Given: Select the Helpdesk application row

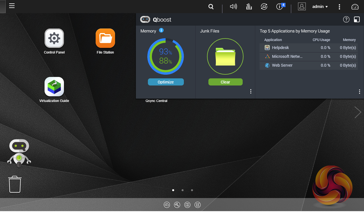Looking at the screenshot, I should 308,48.
